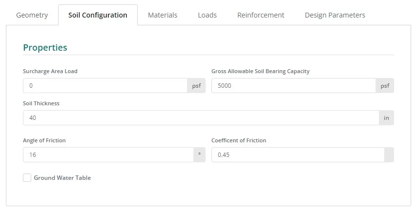This screenshot has width=416, height=213.
Task: Switch to the Geometry tab
Action: (x=32, y=15)
